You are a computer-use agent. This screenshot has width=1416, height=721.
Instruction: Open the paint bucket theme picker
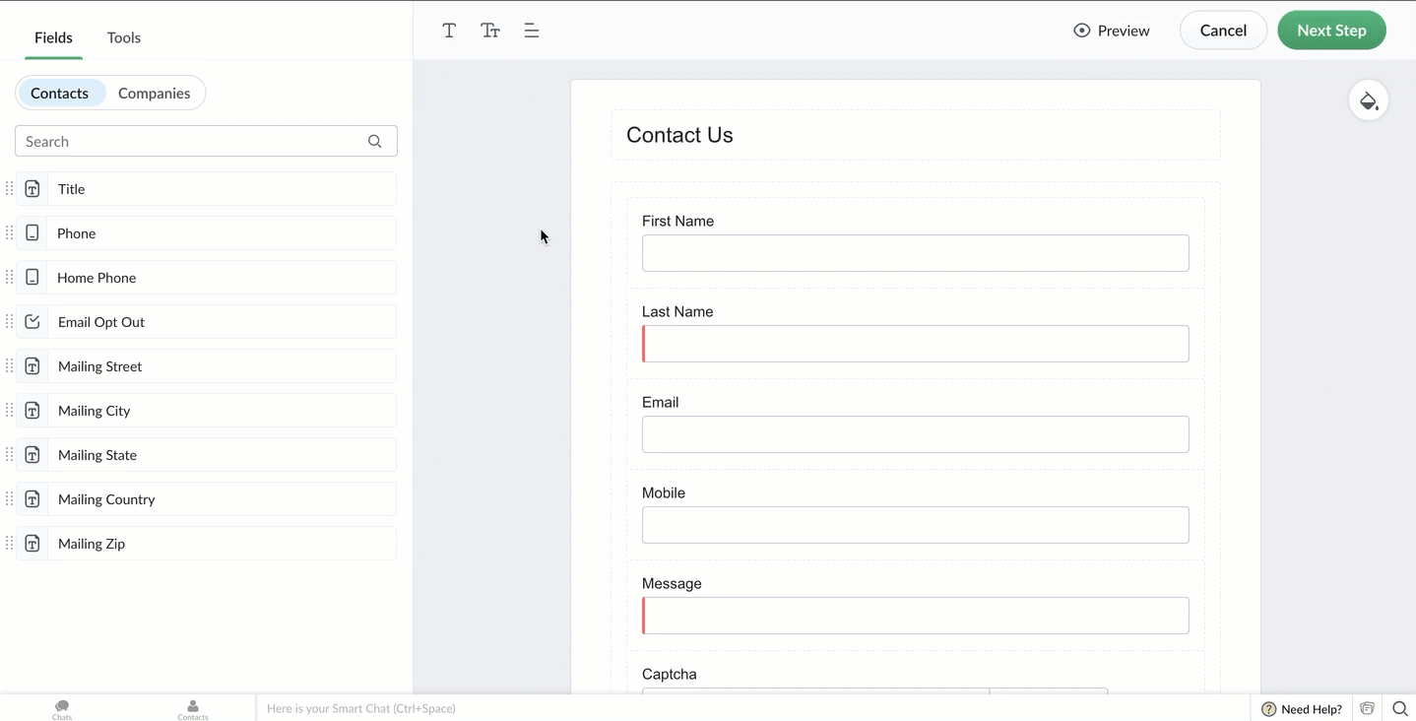pos(1368,100)
